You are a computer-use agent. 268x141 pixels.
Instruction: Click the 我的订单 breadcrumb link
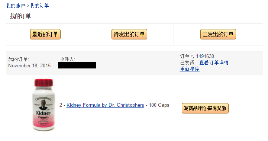click(39, 6)
